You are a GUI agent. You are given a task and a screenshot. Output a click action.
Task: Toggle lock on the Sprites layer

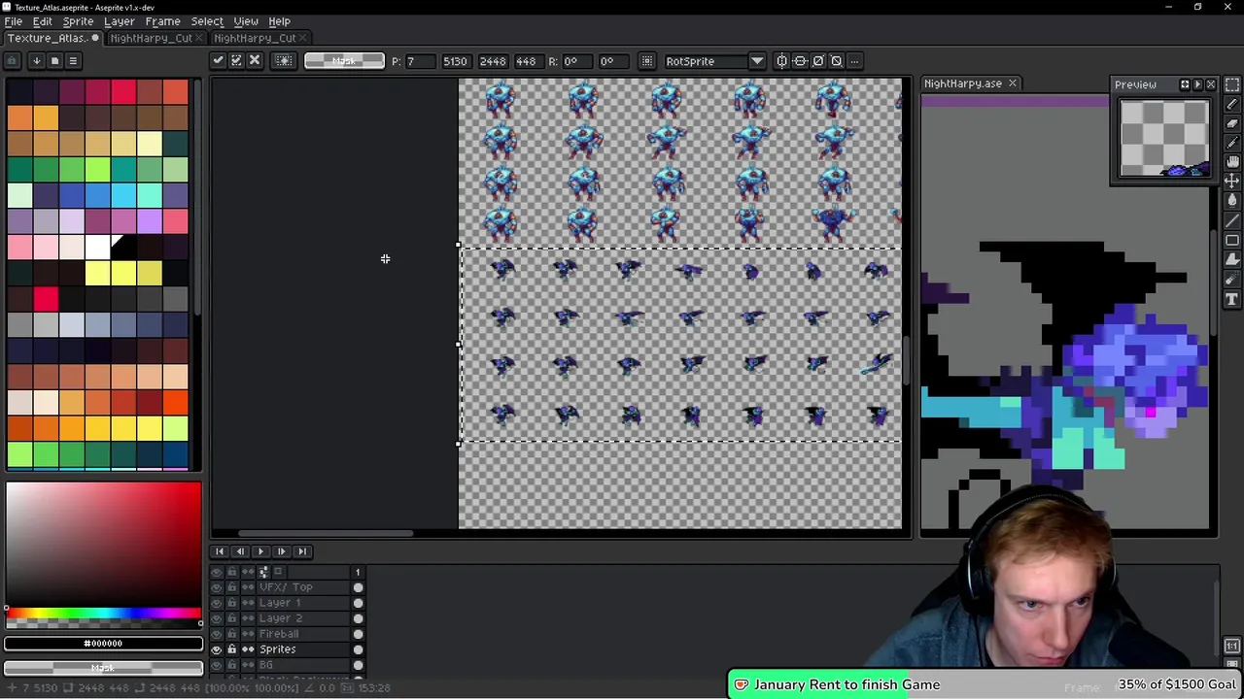[x=231, y=649]
